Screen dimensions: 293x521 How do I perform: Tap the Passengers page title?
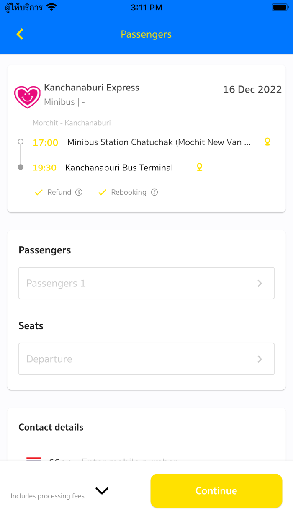tap(146, 34)
